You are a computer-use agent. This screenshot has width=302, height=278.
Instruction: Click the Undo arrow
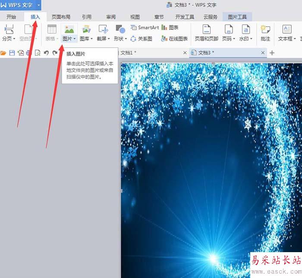click(46, 53)
